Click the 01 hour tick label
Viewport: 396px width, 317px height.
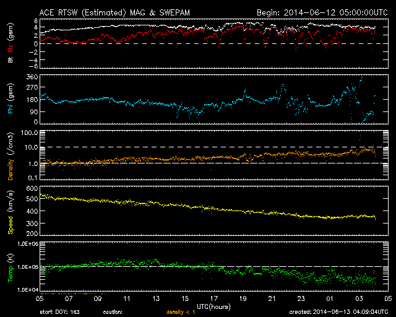tap(330, 298)
